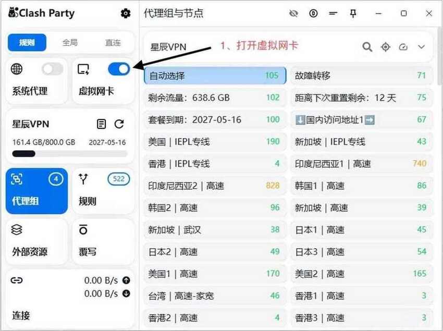Select node 印度尼西亚2 | 高速
The width and height of the screenshot is (443, 331).
point(215,186)
